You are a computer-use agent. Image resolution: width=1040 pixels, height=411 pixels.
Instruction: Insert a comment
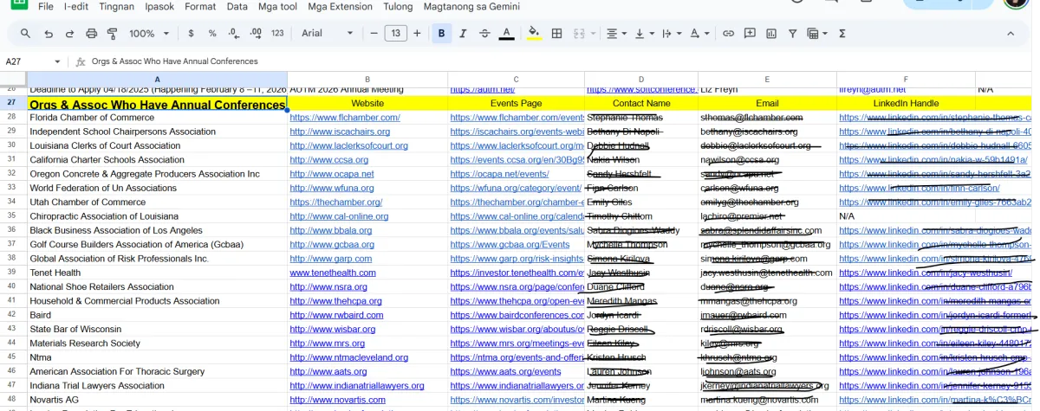(750, 34)
